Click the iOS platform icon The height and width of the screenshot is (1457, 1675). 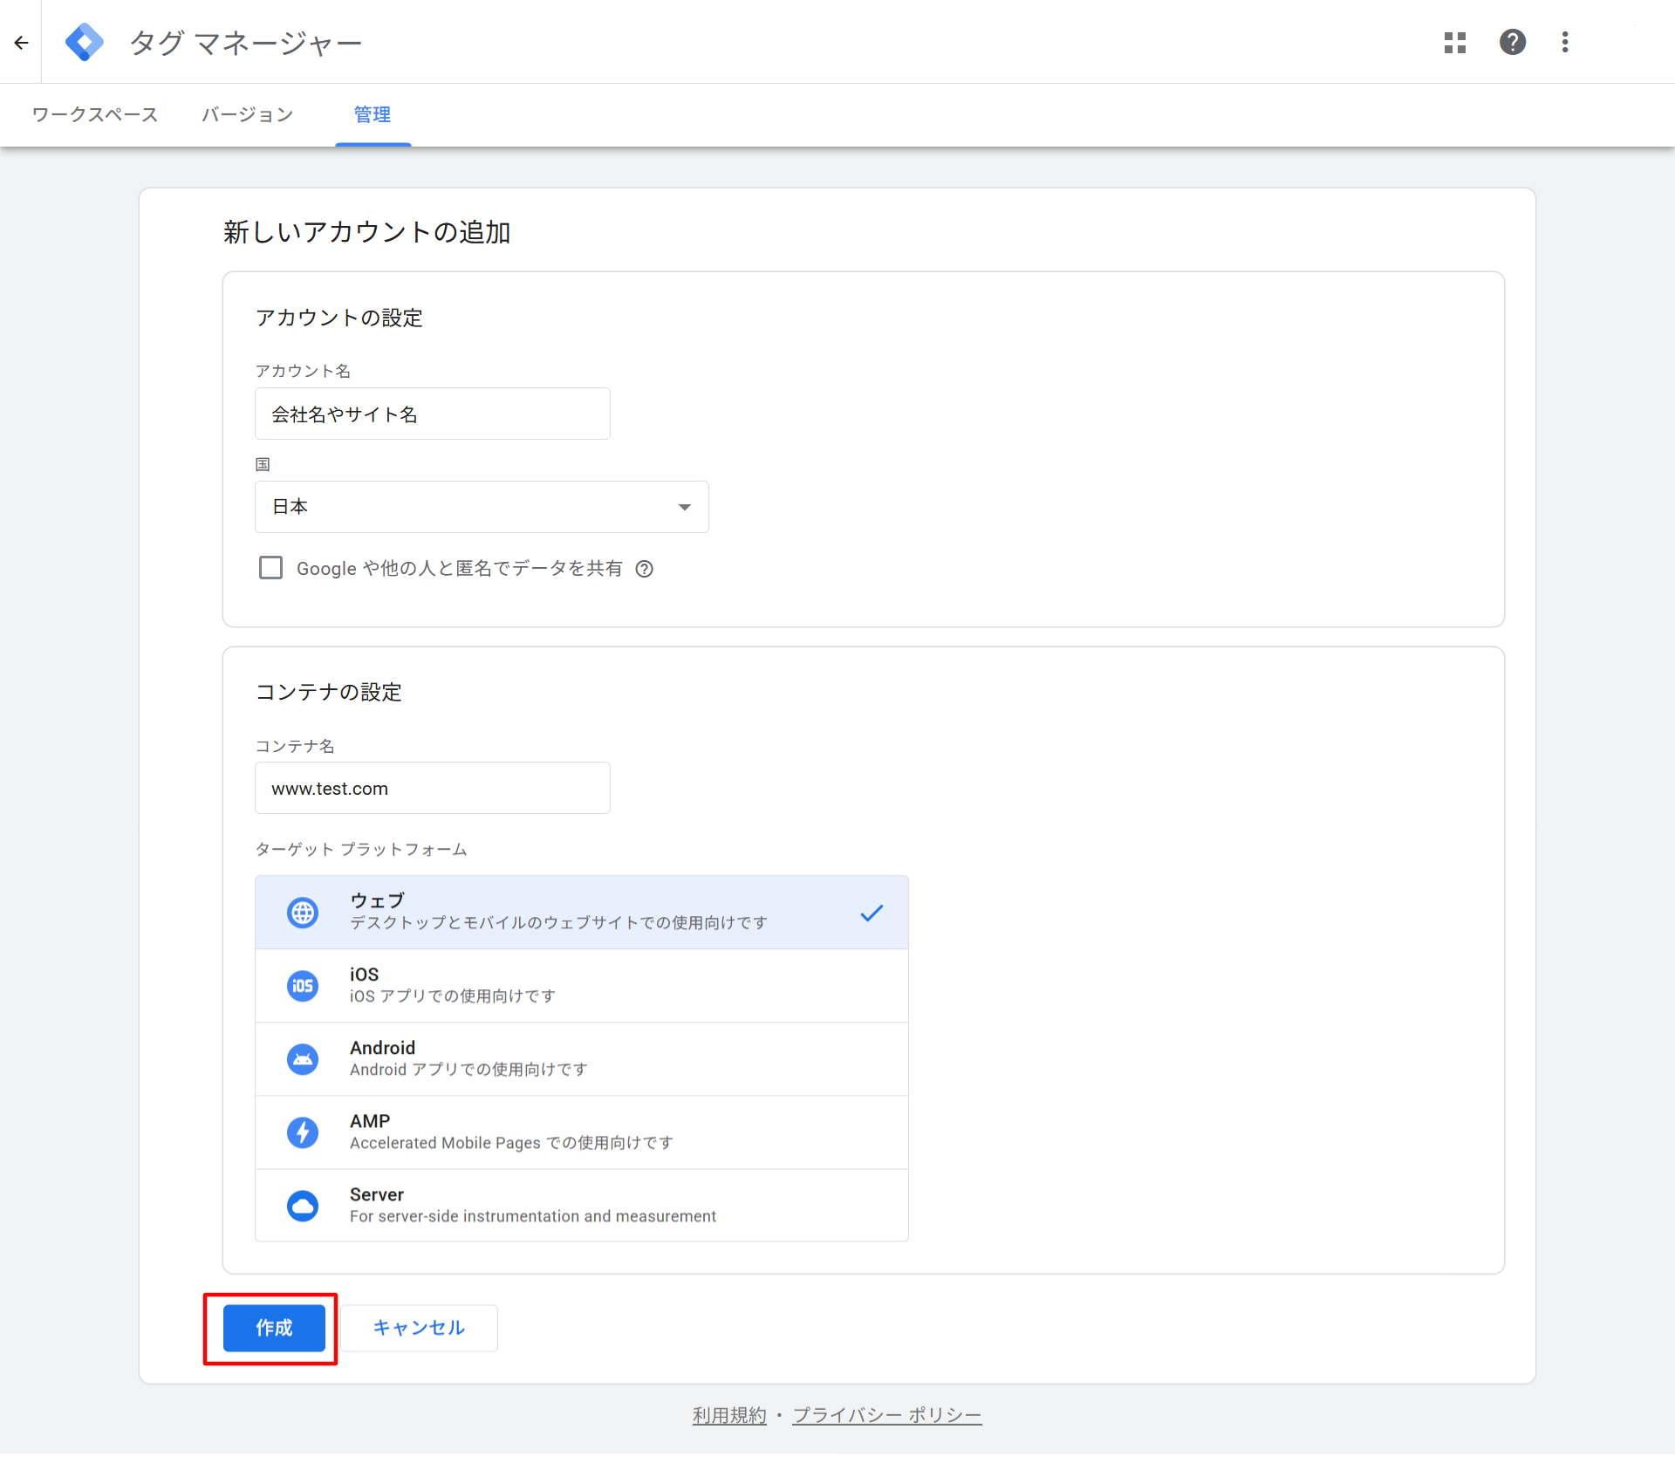[303, 986]
